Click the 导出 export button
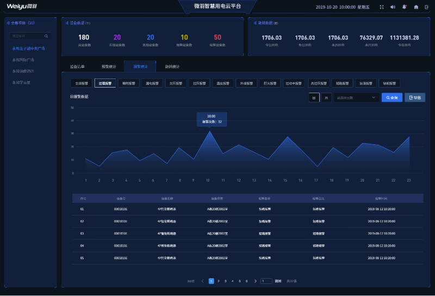This screenshot has height=296, width=435. click(415, 98)
